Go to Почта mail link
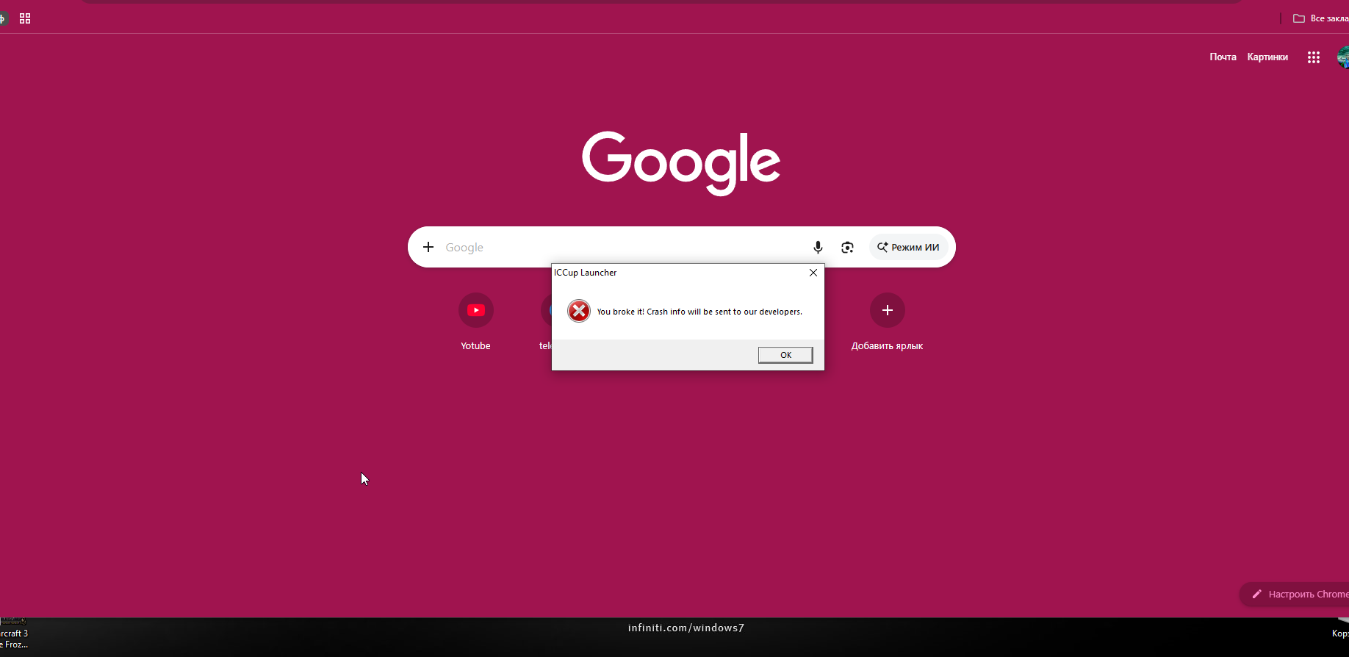1349x657 pixels. pos(1223,57)
